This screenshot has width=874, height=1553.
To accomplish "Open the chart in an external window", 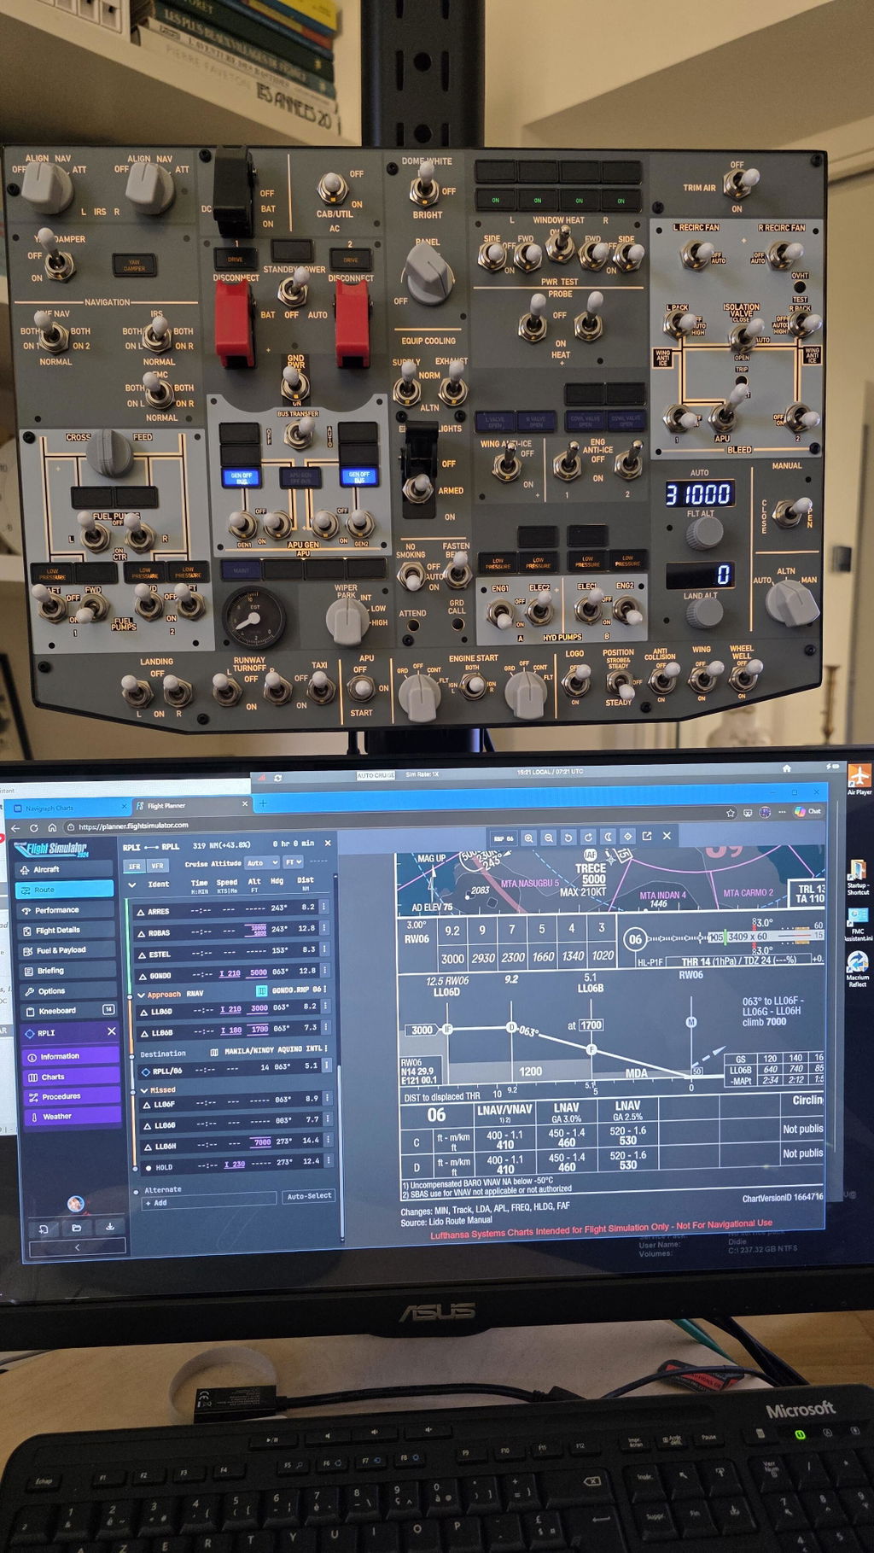I will coord(647,836).
